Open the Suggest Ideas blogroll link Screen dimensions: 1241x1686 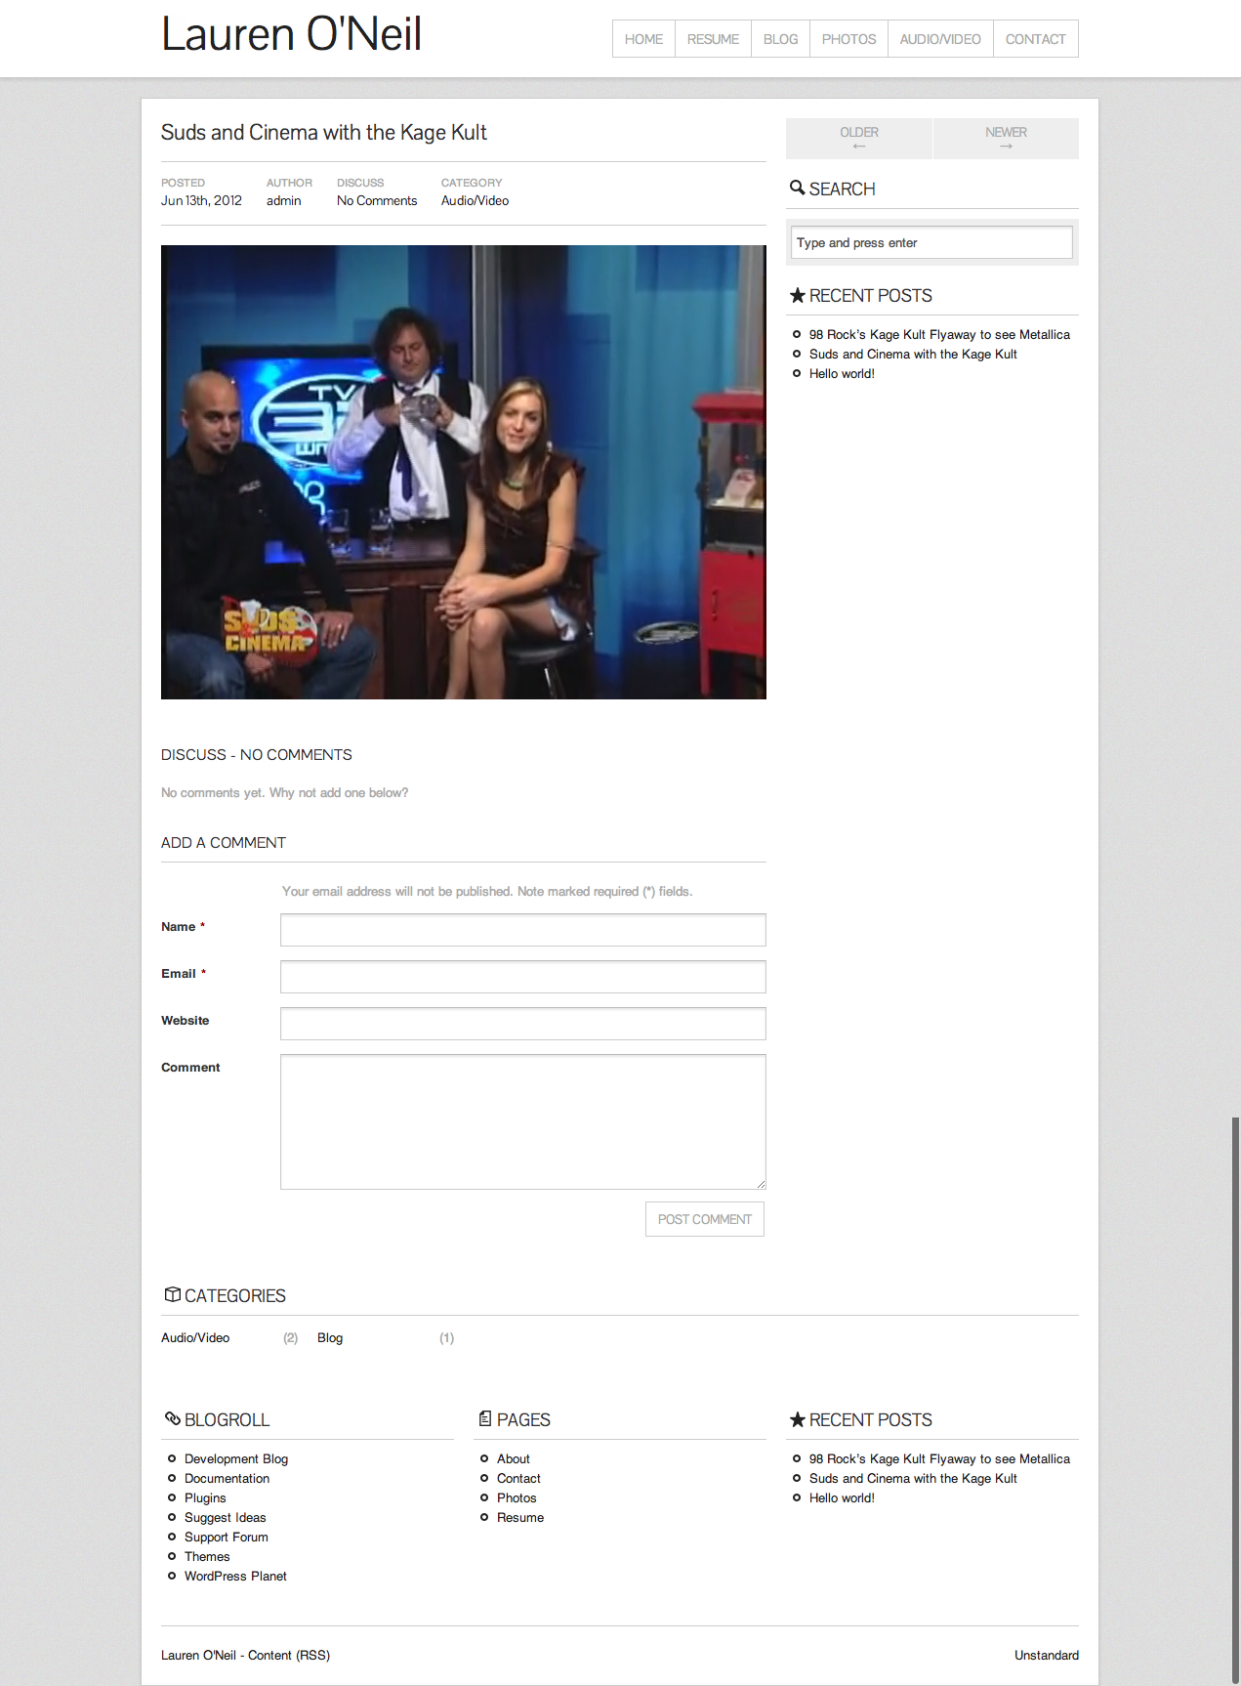225,1517
